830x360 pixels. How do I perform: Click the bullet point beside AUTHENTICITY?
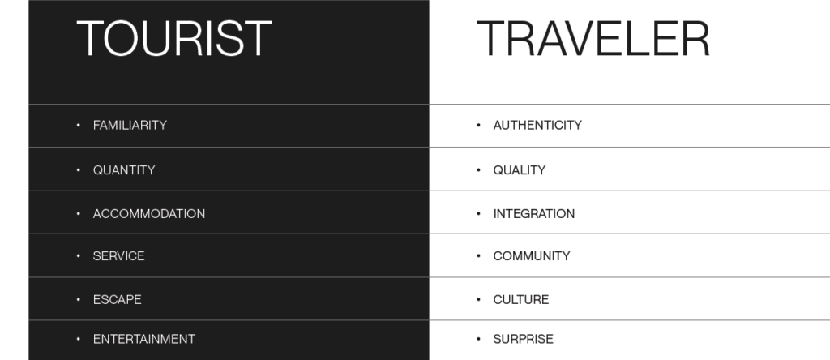479,126
